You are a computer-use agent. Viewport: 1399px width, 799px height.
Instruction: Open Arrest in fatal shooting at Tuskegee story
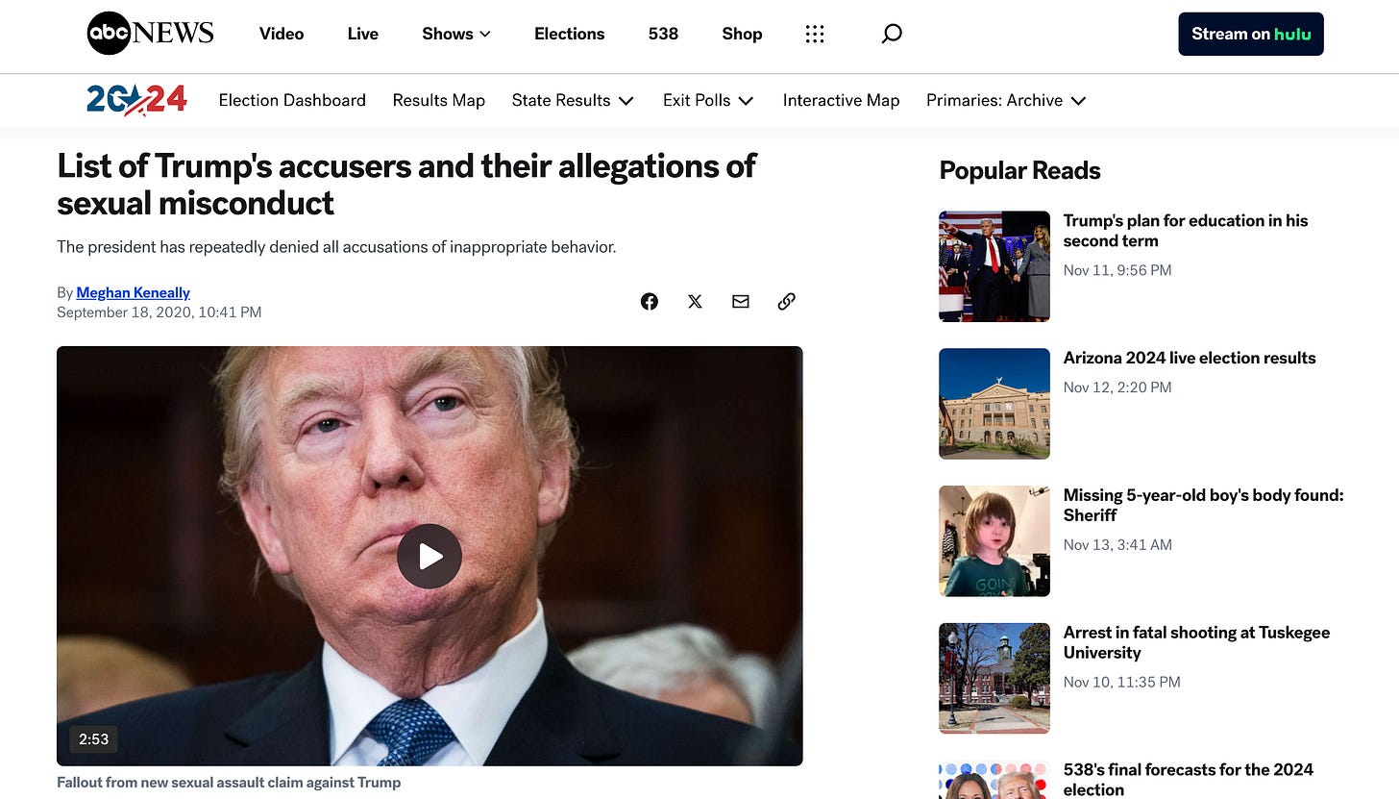tap(1196, 642)
